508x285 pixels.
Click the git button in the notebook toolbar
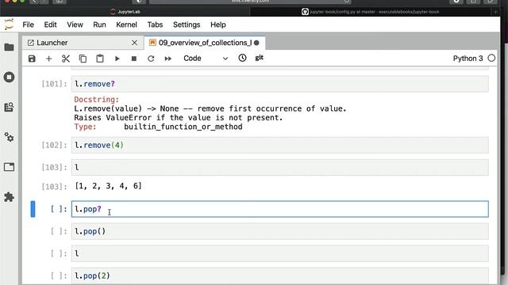point(260,58)
